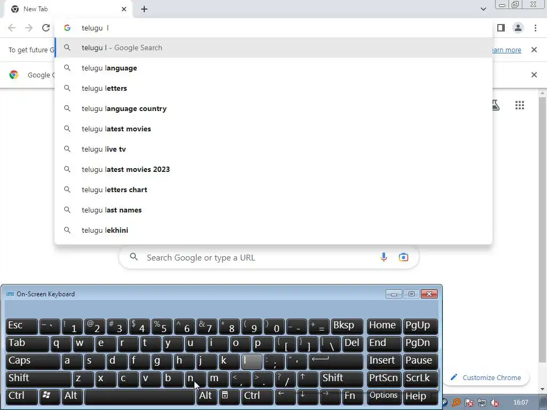Reload the page with the refresh icon
Viewport: 547px width, 410px height.
[46, 28]
